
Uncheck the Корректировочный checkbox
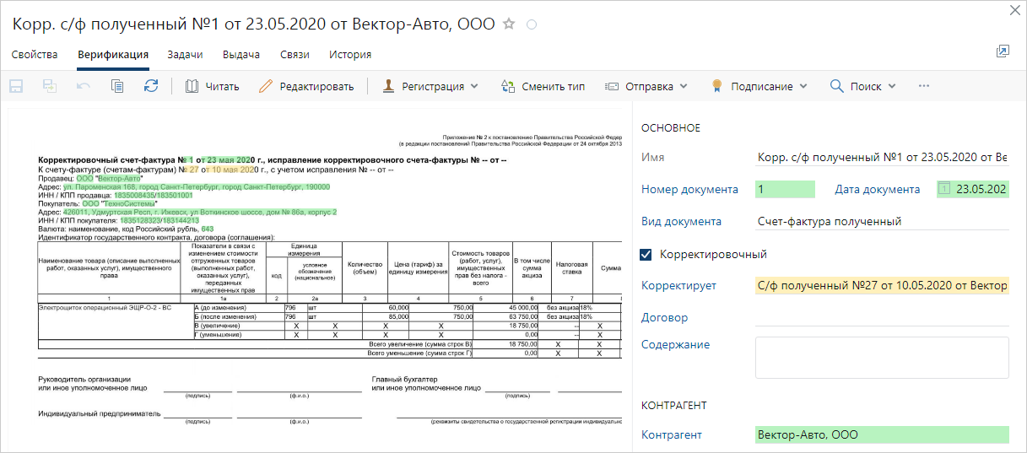pyautogui.click(x=646, y=254)
